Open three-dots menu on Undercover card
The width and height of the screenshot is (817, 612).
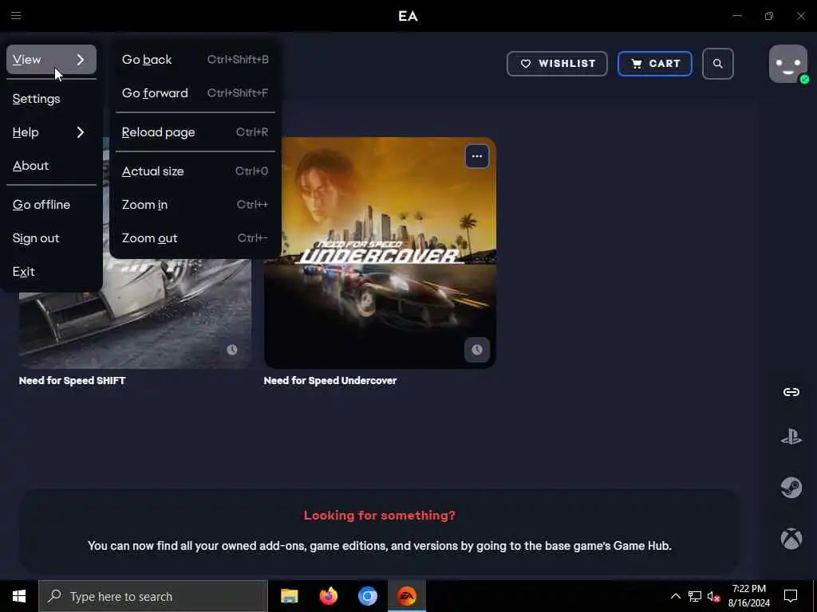coord(477,156)
